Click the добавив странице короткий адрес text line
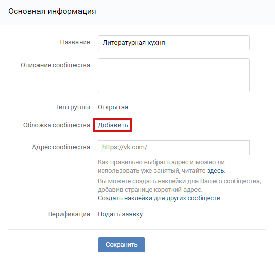The image size is (275, 260). (x=150, y=190)
